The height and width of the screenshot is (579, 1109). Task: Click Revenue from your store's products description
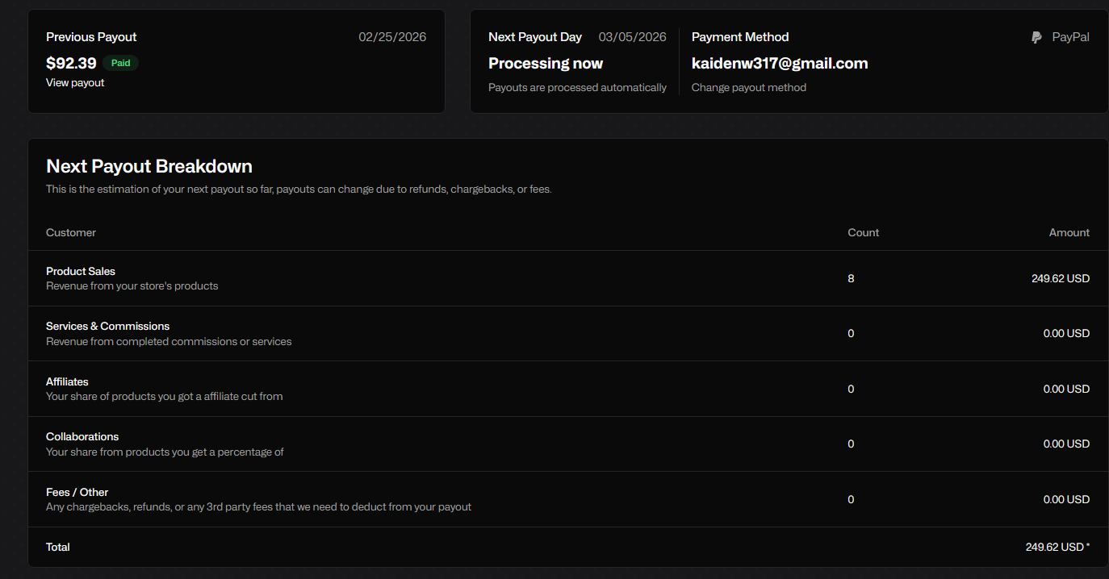tap(132, 285)
